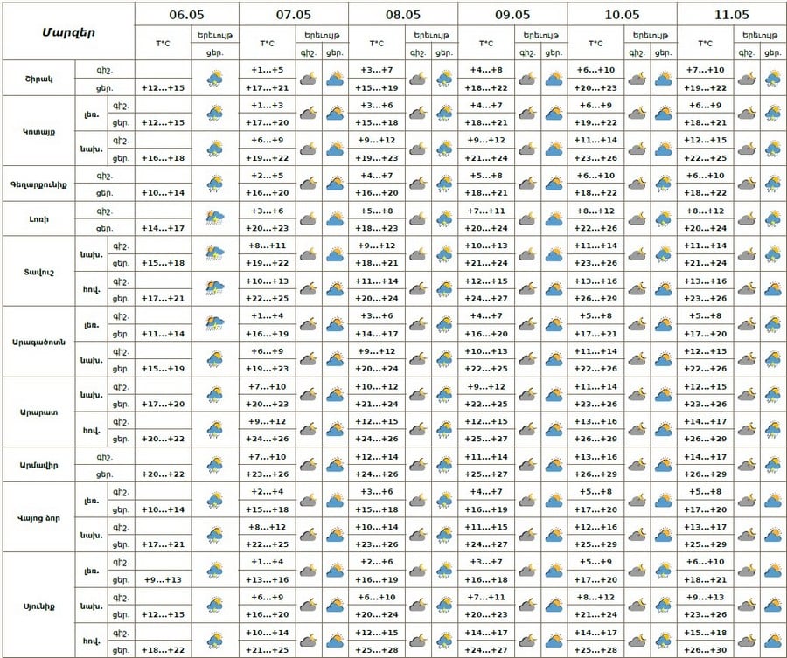787x658 pixels.
Task: Click Վայոց ձոր նախ. 10.05 day +25...+29
Action: pyautogui.click(x=595, y=544)
